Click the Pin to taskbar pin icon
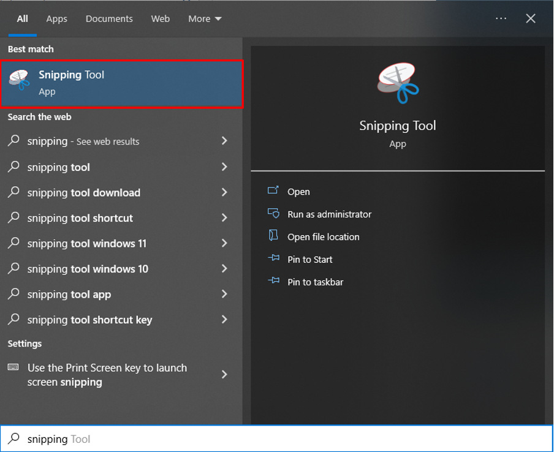Screen dimensions: 554x452 pyautogui.click(x=273, y=281)
